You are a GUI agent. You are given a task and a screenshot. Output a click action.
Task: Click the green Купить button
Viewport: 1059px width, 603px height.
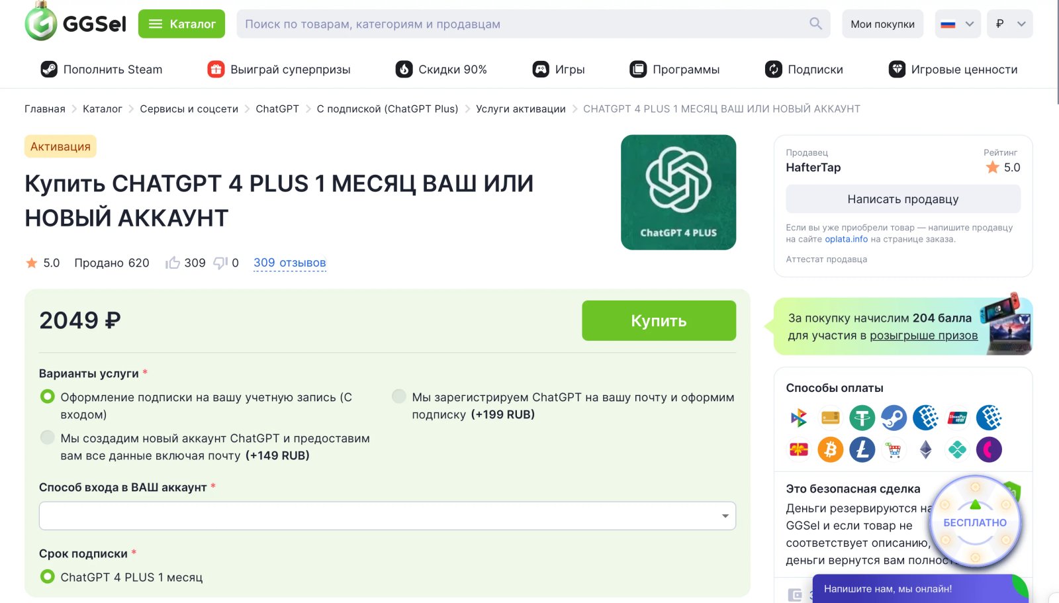659,321
